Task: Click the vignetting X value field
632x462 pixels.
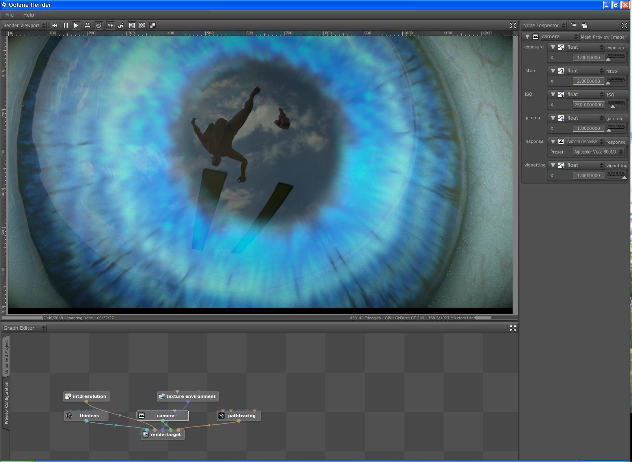Action: point(588,176)
